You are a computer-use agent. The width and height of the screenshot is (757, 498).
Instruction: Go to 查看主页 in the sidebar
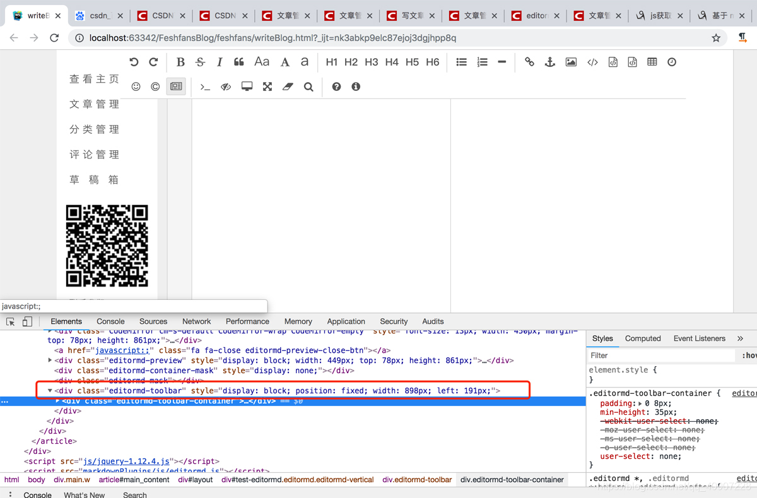tap(94, 79)
